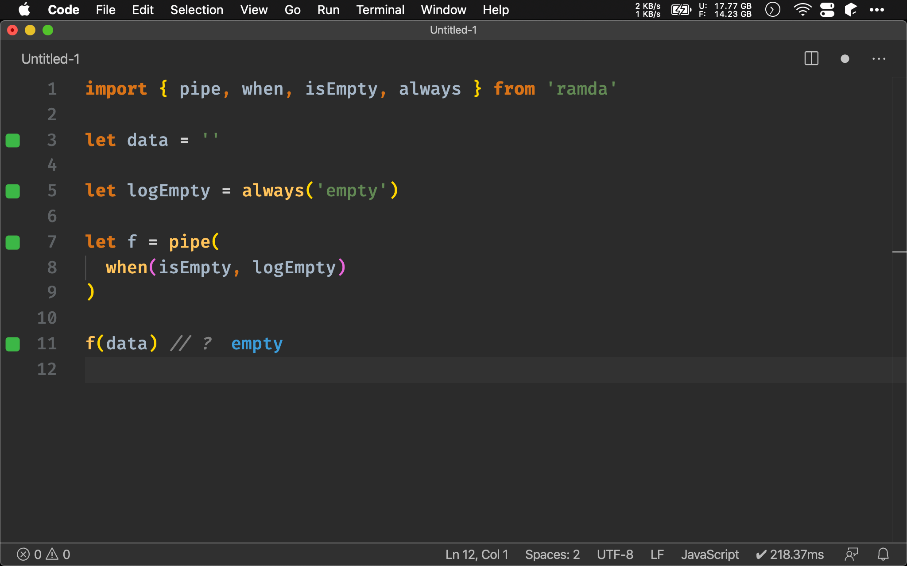Select the Untitled-1 editor tab
Viewport: 907px width, 566px height.
(50, 59)
